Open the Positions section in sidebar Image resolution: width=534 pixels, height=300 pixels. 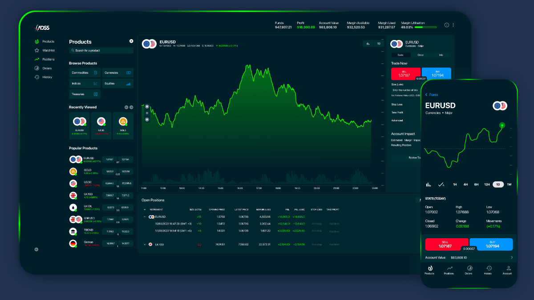tap(36, 59)
